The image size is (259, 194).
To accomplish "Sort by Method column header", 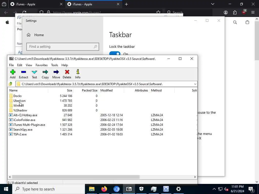I will click(162, 90).
